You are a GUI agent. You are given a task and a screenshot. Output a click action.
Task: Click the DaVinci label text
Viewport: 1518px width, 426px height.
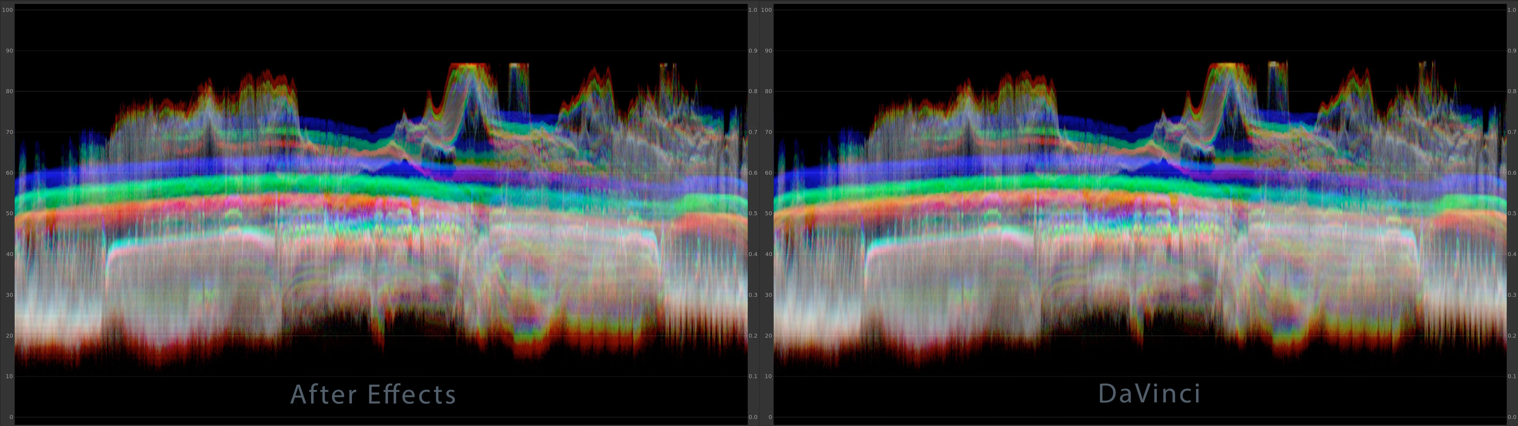(1149, 394)
